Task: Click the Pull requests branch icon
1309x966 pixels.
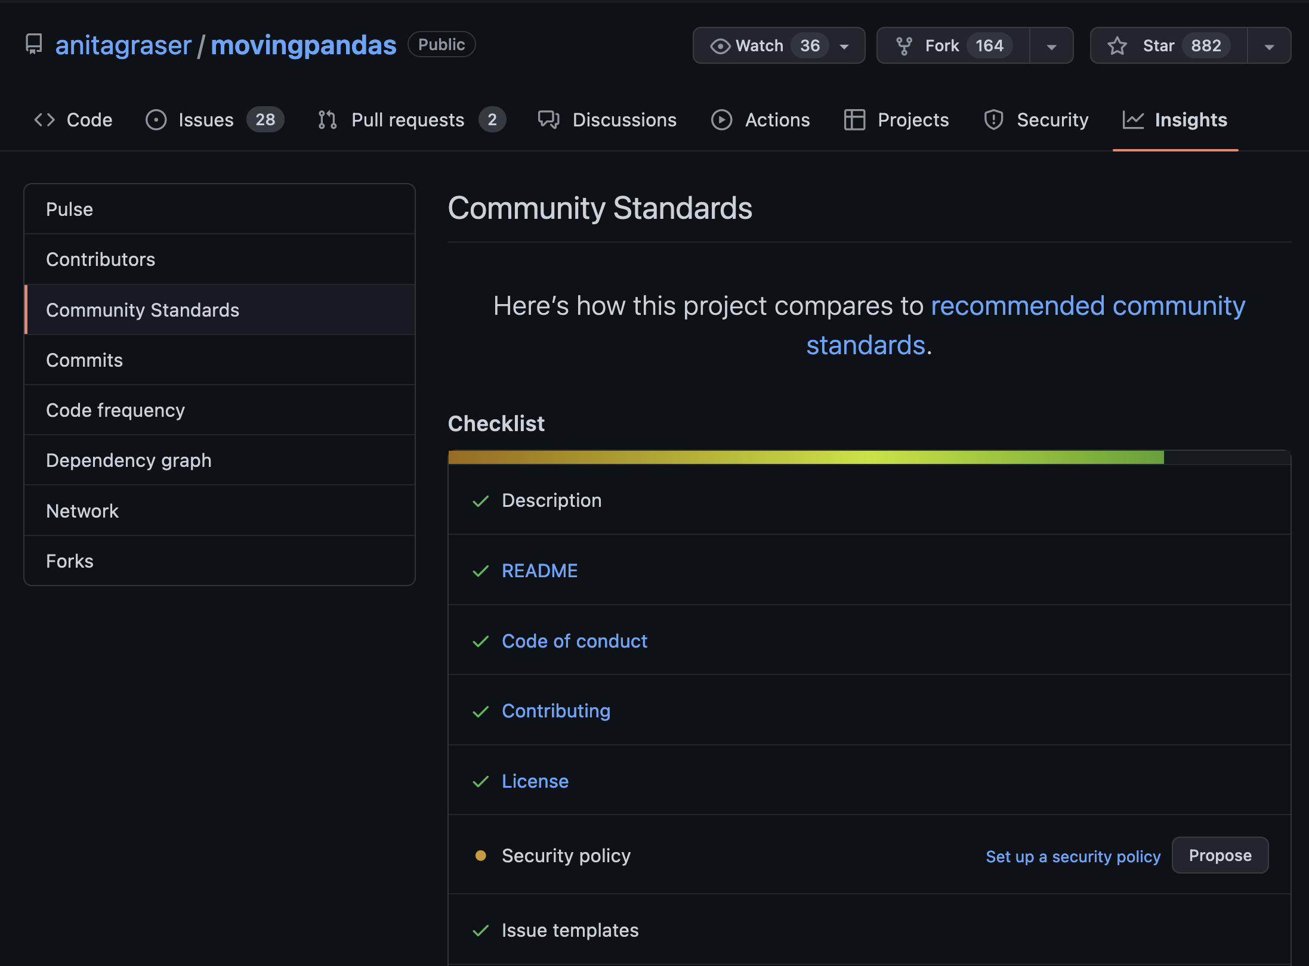Action: 328,120
